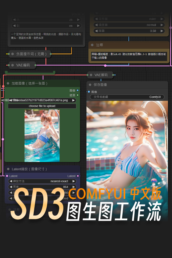The image size is (172, 258).
Task: Advance the 调度器 normal option with right arrow
Action: (x=162, y=25)
